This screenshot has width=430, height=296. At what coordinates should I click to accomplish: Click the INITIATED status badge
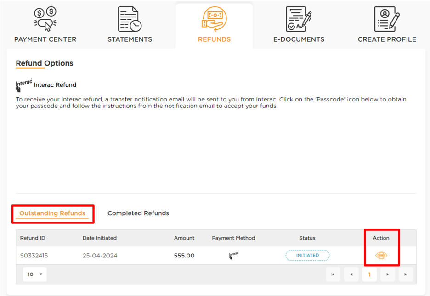click(307, 256)
